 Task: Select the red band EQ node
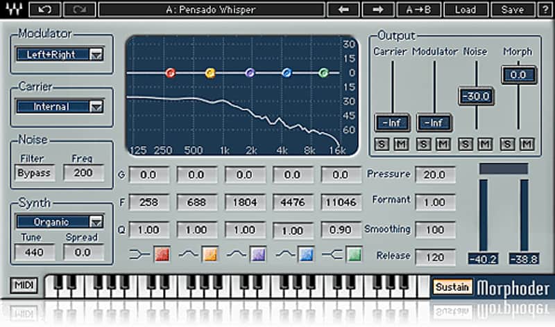coord(171,73)
